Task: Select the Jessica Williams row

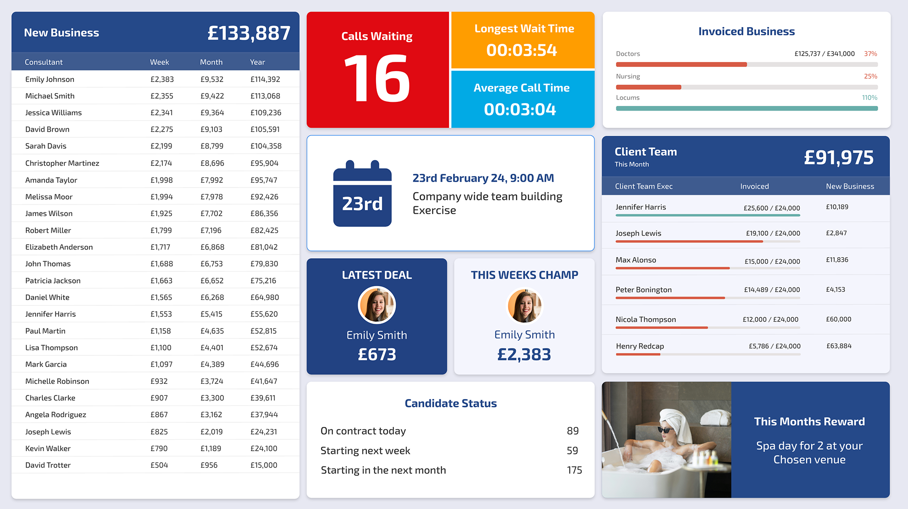Action: 155,112
